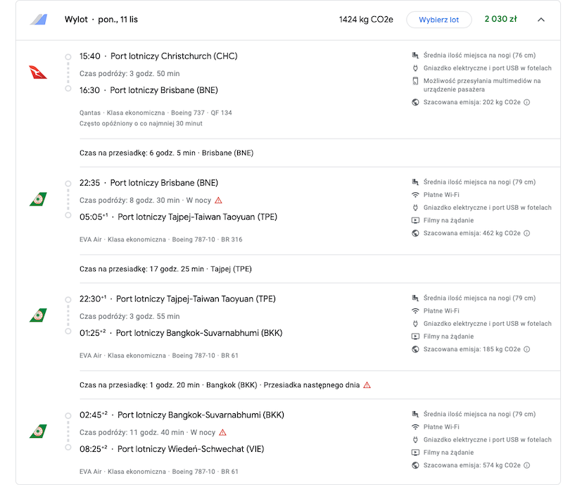
Task: Click the media streaming device icon
Action: (x=415, y=81)
